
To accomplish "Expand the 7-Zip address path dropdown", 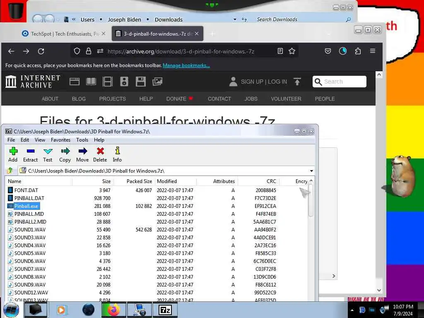I will click(311, 171).
